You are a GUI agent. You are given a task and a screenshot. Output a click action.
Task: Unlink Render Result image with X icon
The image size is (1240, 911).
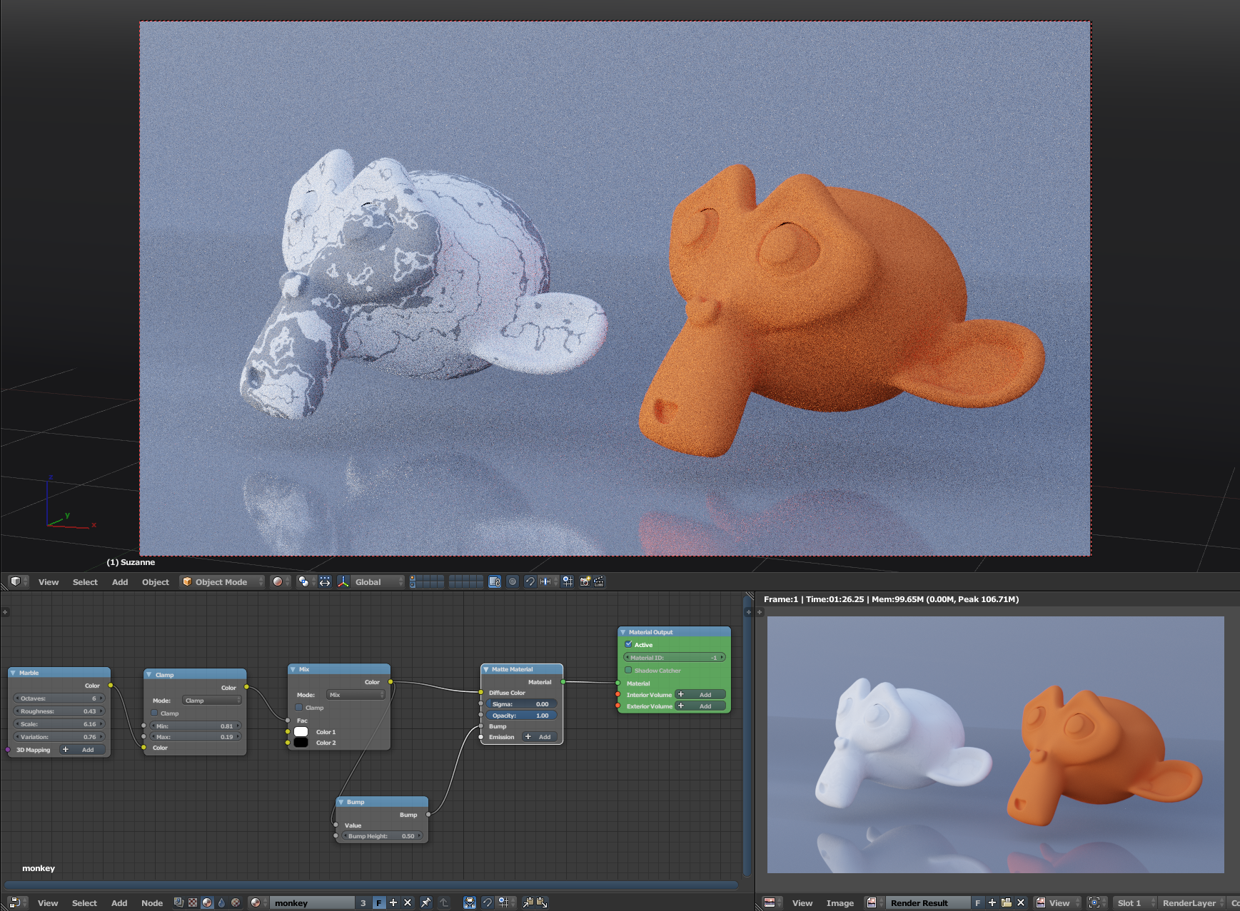pyautogui.click(x=1020, y=902)
